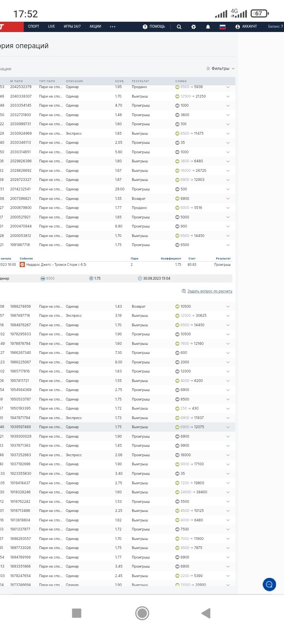The height and width of the screenshot is (632, 284).
Task: Open the СПОРТ menu item
Action: [34, 26]
